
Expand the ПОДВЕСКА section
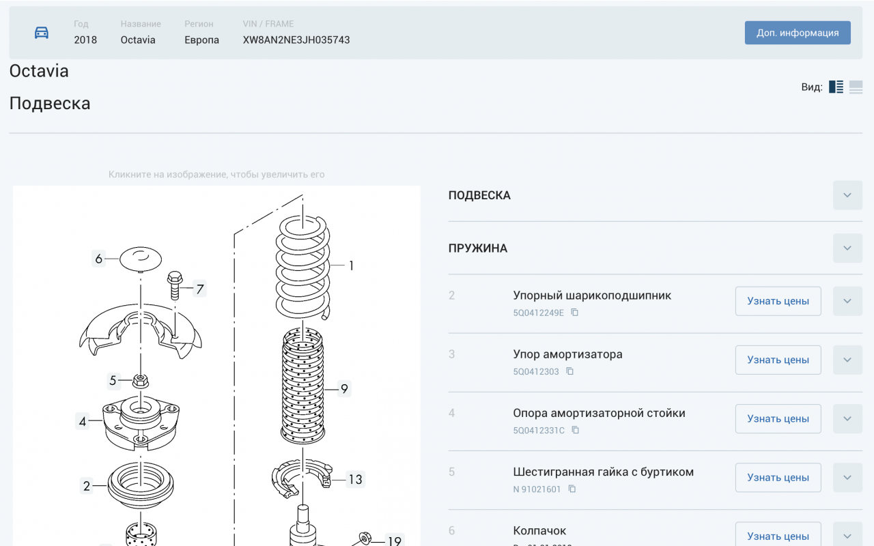click(847, 195)
